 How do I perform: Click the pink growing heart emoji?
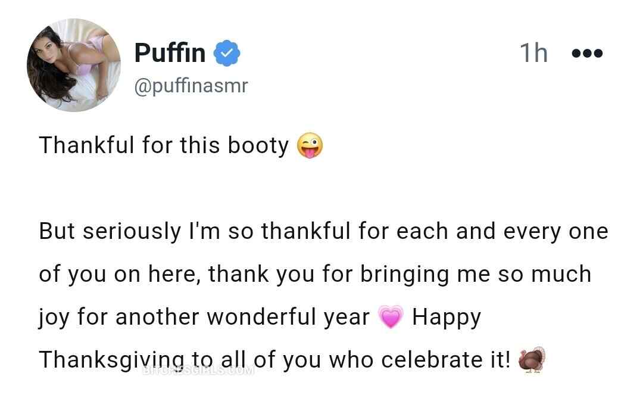click(391, 318)
